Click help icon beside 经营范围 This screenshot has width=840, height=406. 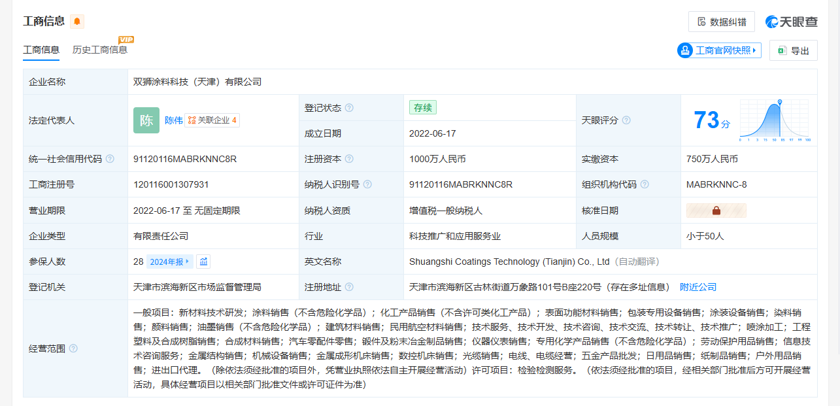click(x=73, y=348)
